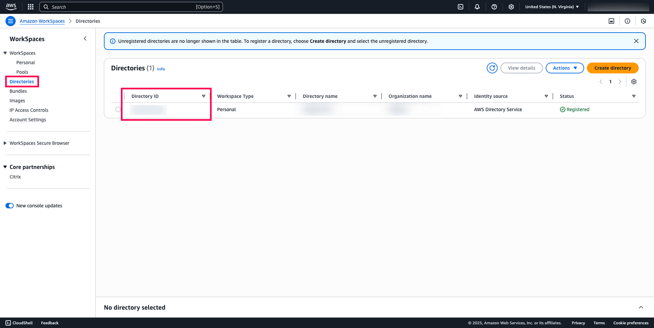This screenshot has height=328, width=654.
Task: Collapse the WorkSpaces side navigation panel
Action: (x=85, y=39)
